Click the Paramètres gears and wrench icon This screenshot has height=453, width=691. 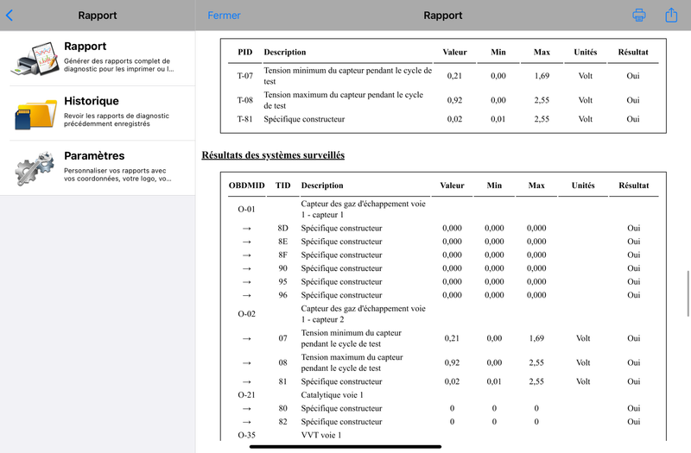(35, 168)
